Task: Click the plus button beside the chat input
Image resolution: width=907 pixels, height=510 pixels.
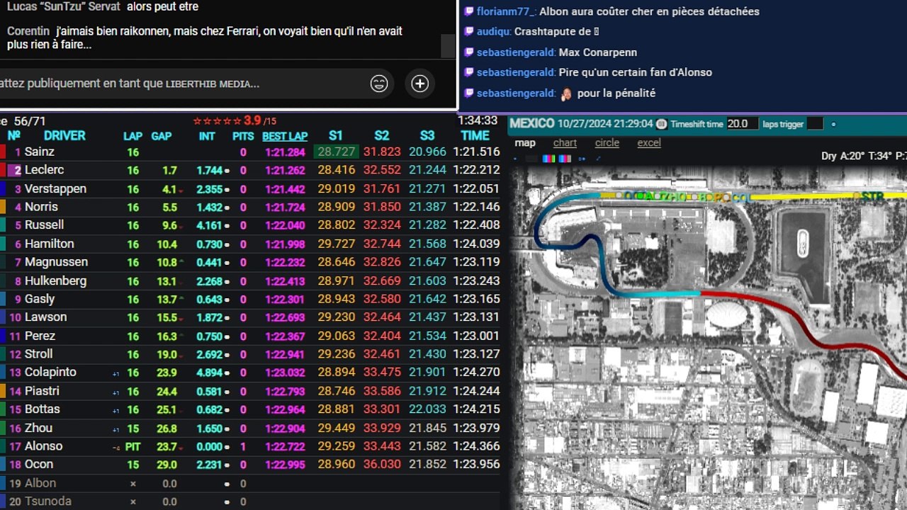Action: point(420,84)
